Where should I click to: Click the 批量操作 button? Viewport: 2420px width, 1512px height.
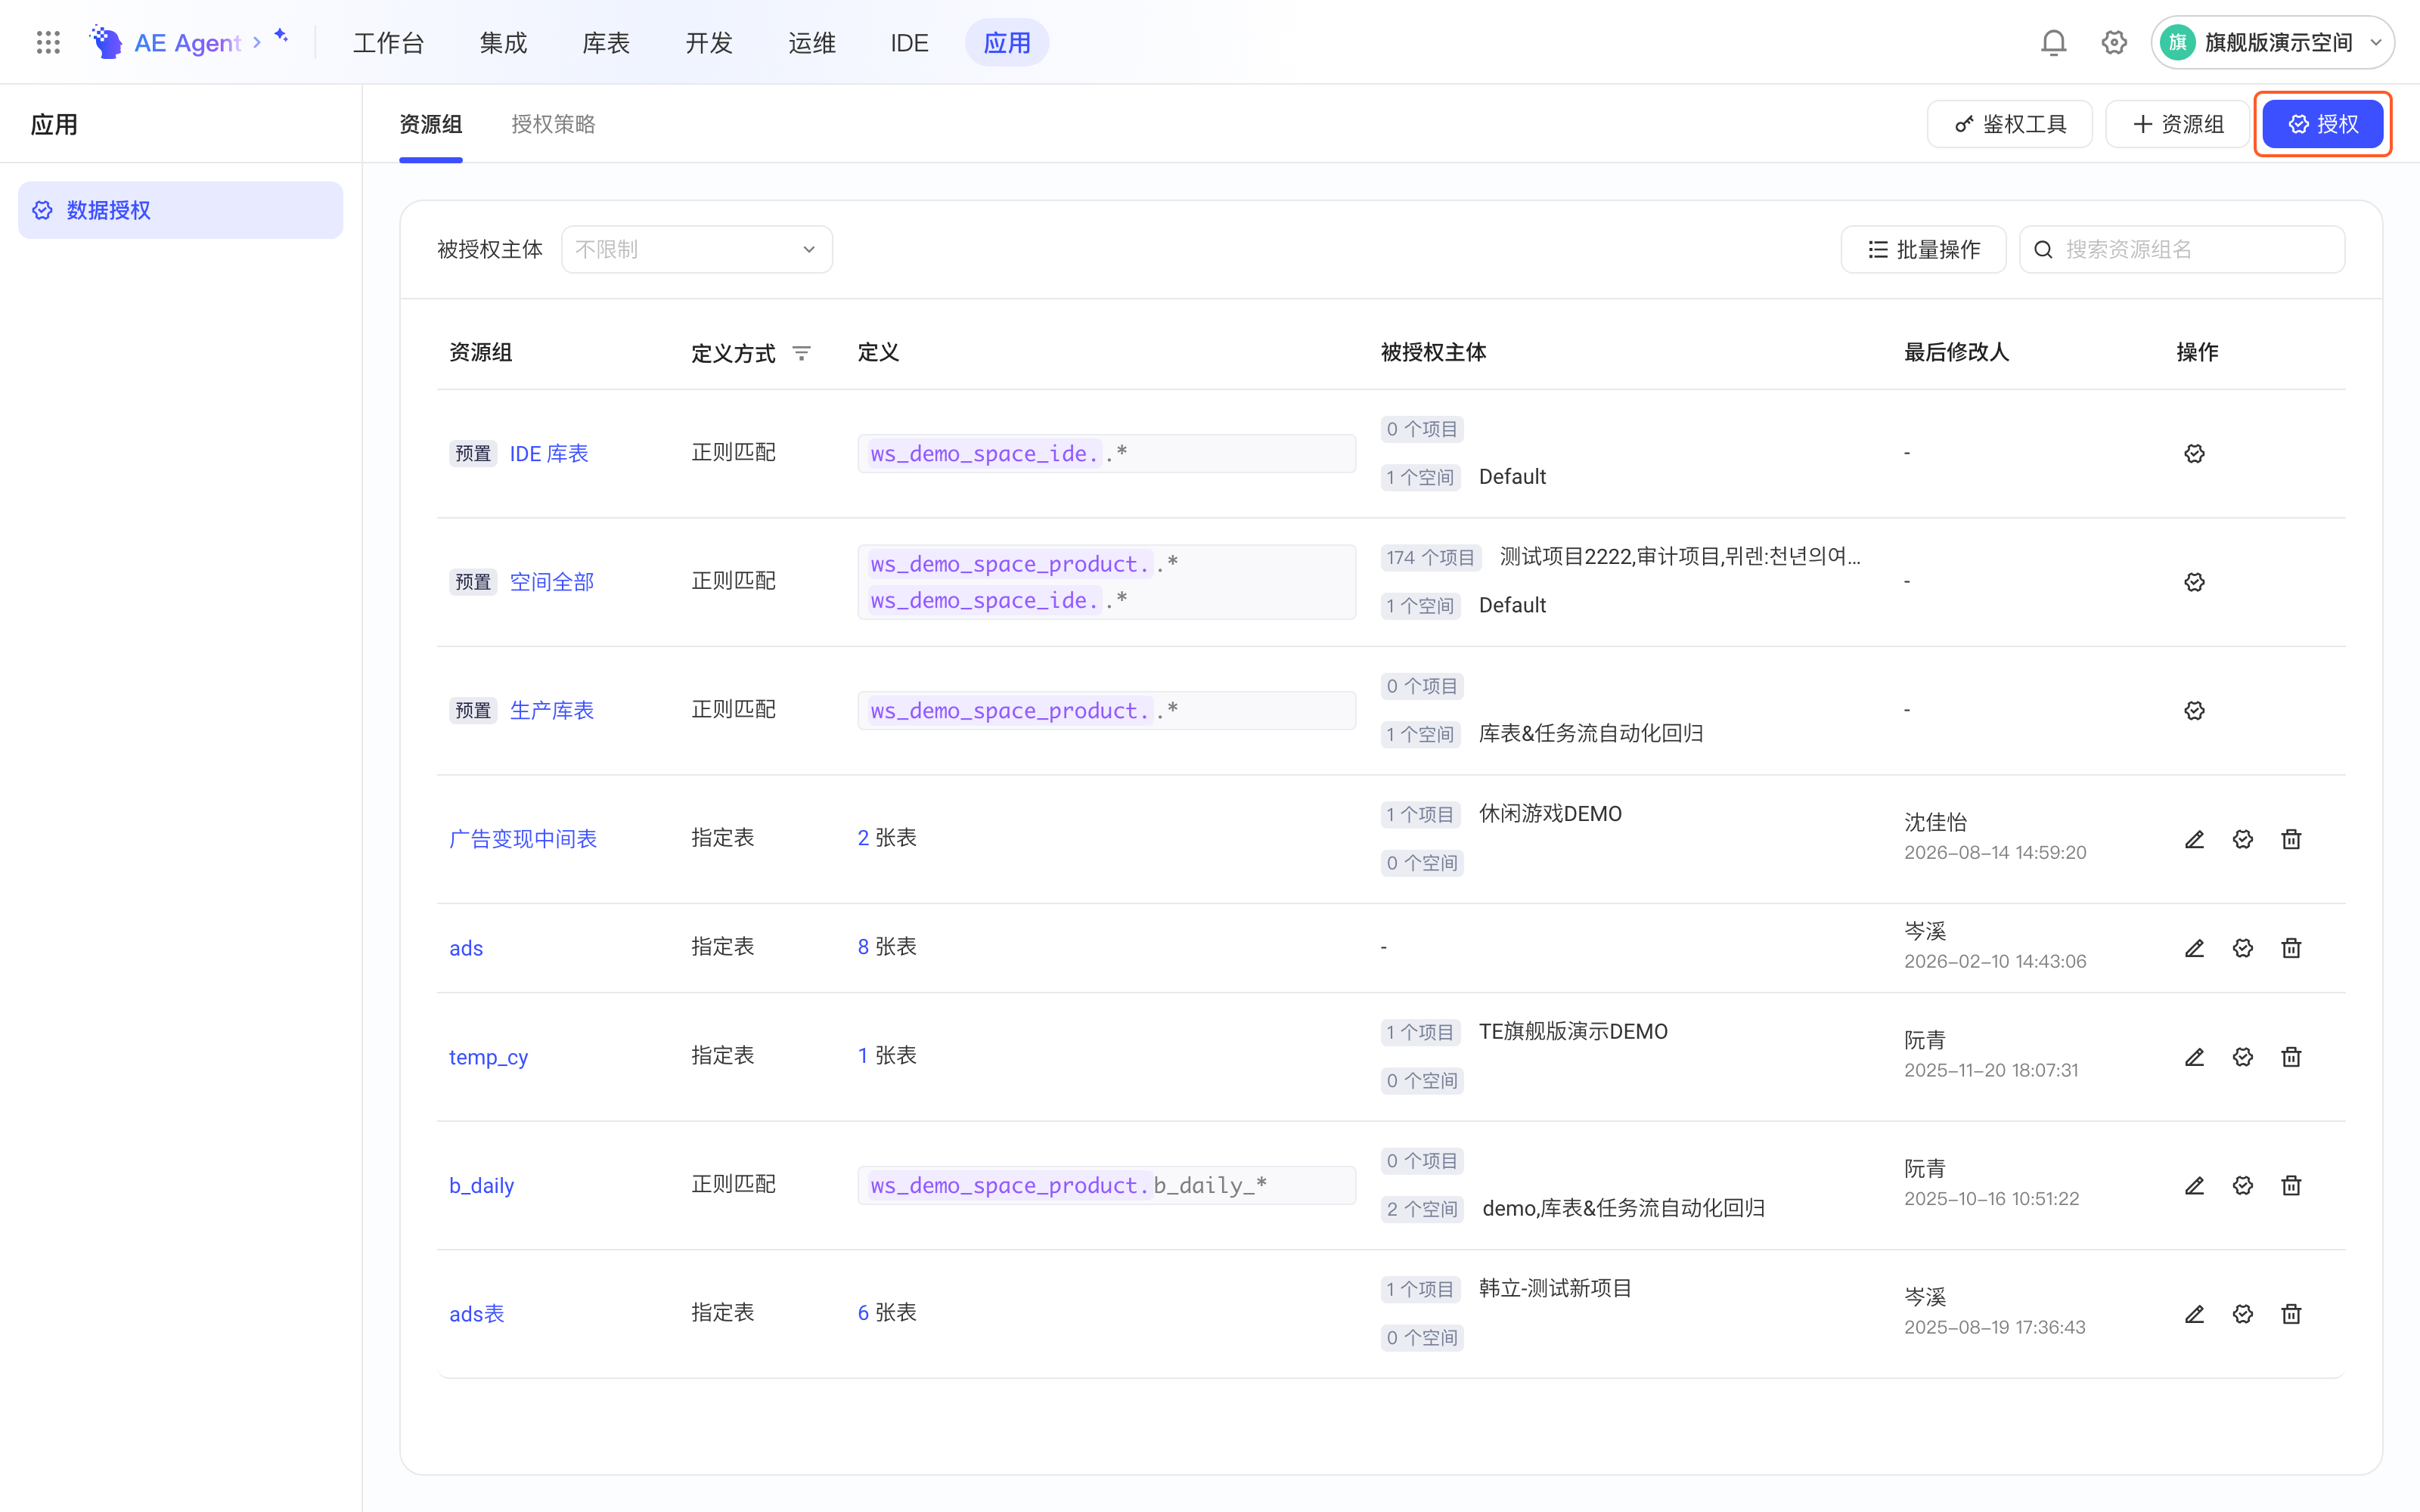pos(1923,249)
